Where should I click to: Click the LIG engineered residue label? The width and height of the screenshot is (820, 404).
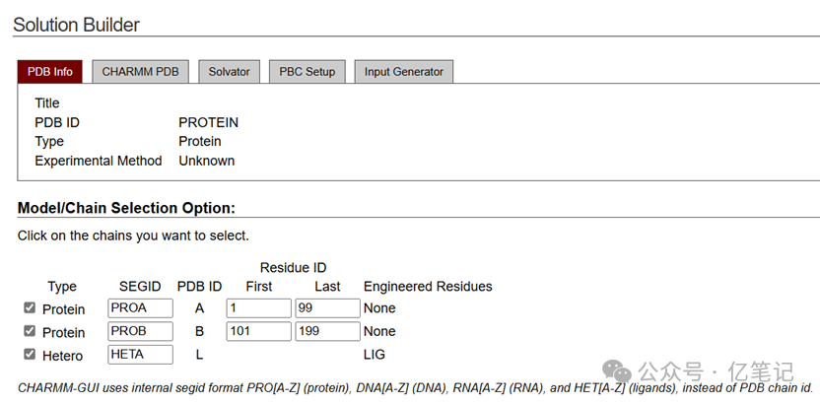[375, 355]
